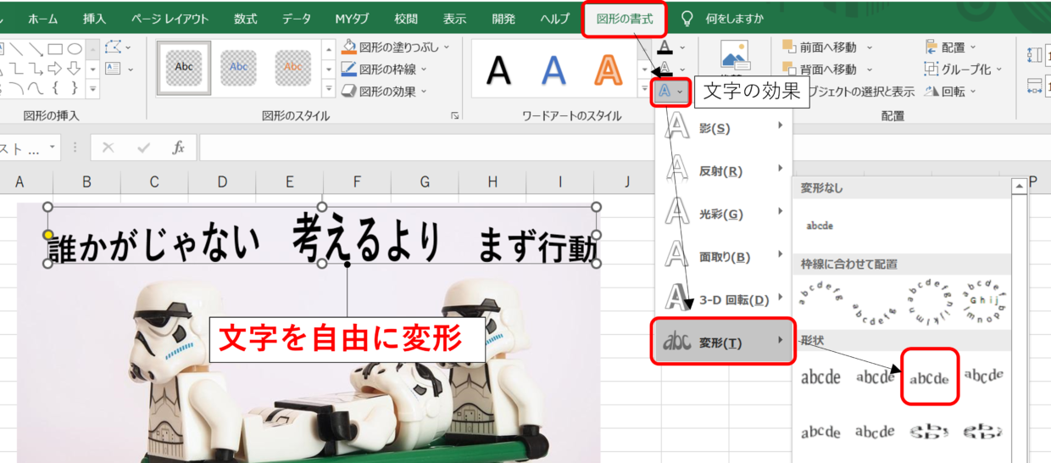The height and width of the screenshot is (463, 1051).
Task: Click the 図形の枠線 pen icon
Action: tap(349, 69)
